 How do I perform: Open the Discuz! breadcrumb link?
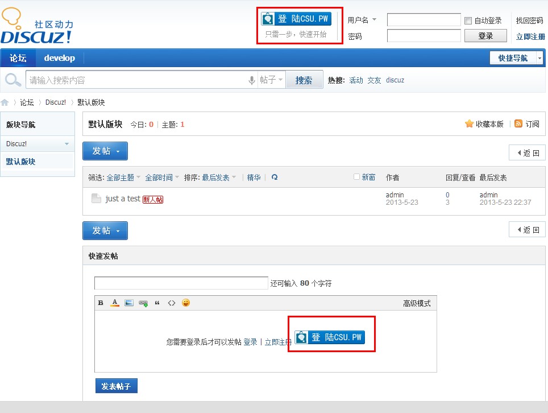56,102
